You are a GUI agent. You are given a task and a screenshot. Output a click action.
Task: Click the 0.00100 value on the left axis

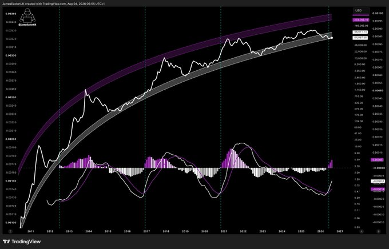11,223
